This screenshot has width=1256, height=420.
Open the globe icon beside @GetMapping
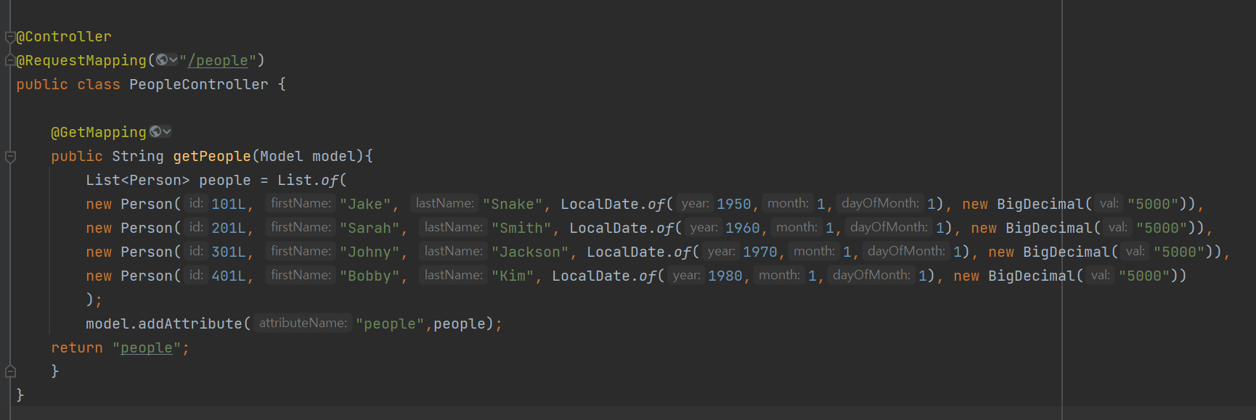[x=155, y=131]
